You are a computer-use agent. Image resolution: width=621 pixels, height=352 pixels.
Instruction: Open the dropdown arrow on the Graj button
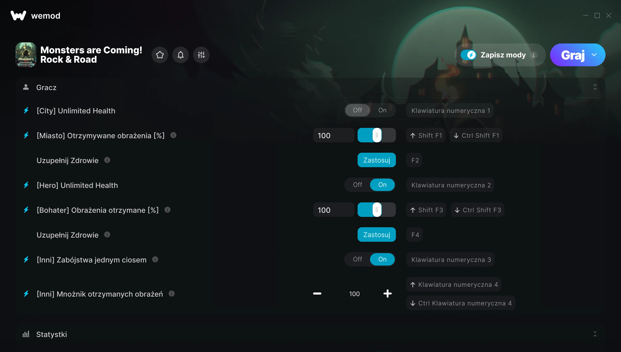594,55
